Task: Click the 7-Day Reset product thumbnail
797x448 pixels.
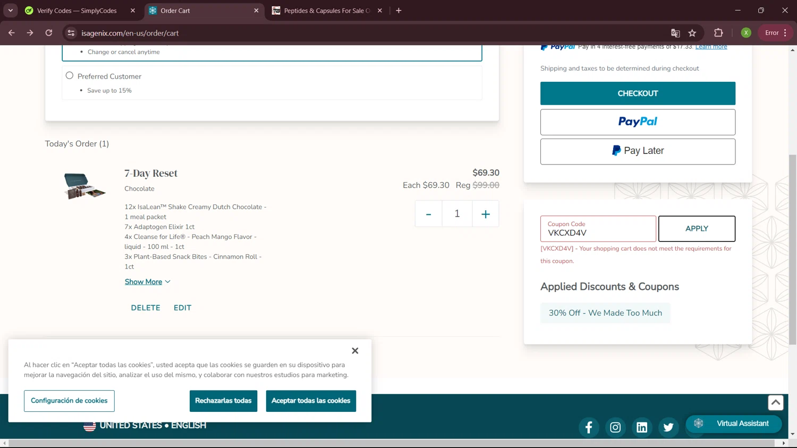Action: 84,186
